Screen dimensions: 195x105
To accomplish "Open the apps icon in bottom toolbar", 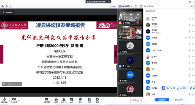I will pos(89,99).
